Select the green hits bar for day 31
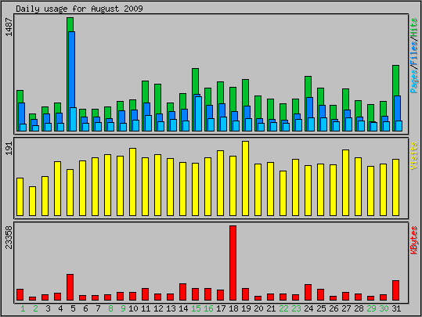The image size is (422, 317). [395, 80]
